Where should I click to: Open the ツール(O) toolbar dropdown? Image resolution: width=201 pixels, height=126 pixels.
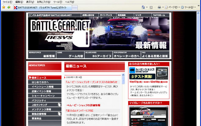(188, 7)
